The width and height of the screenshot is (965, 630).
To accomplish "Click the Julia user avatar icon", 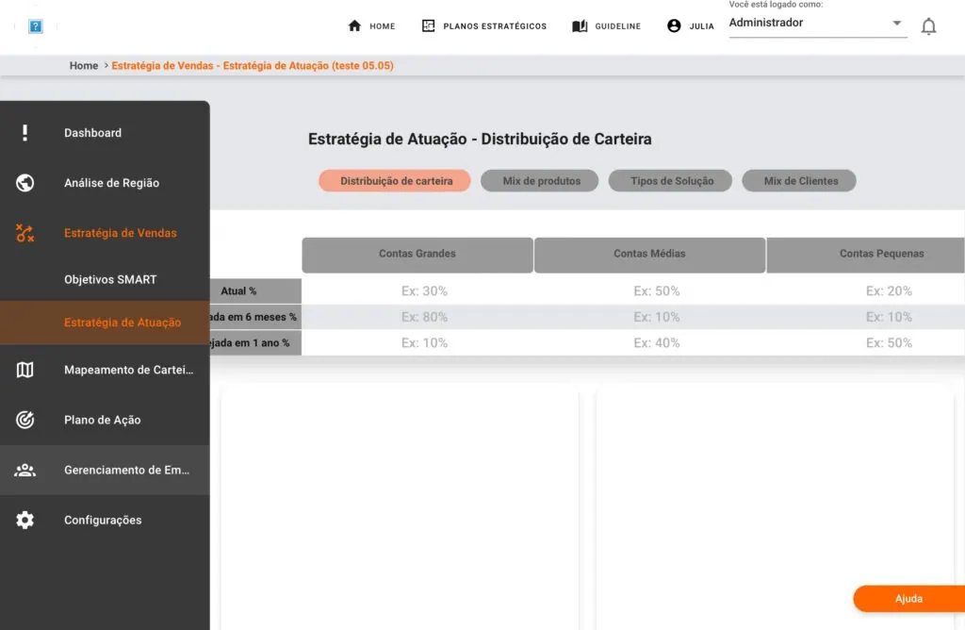I will (x=674, y=25).
